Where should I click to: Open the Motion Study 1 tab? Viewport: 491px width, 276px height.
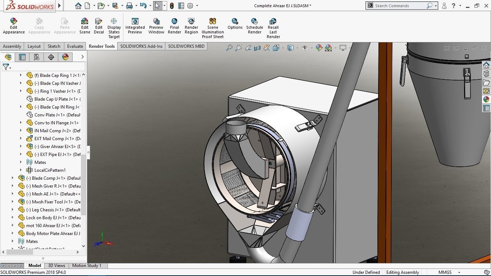[87, 266]
